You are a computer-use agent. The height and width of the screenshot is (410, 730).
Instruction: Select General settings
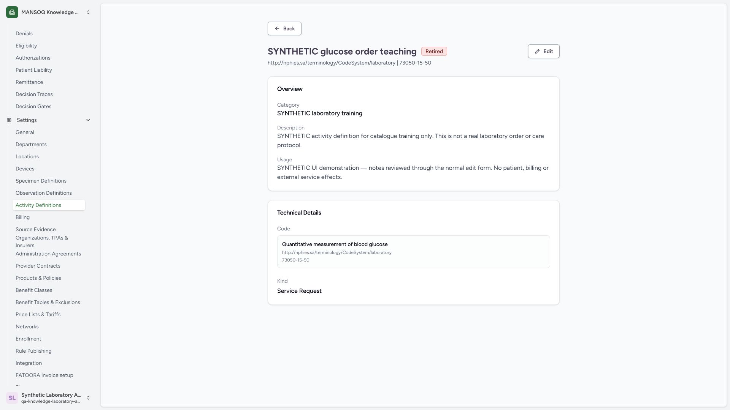pos(49,132)
